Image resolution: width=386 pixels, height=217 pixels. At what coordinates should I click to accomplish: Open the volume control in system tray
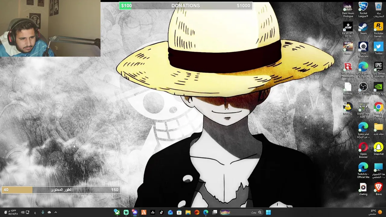click(23, 212)
